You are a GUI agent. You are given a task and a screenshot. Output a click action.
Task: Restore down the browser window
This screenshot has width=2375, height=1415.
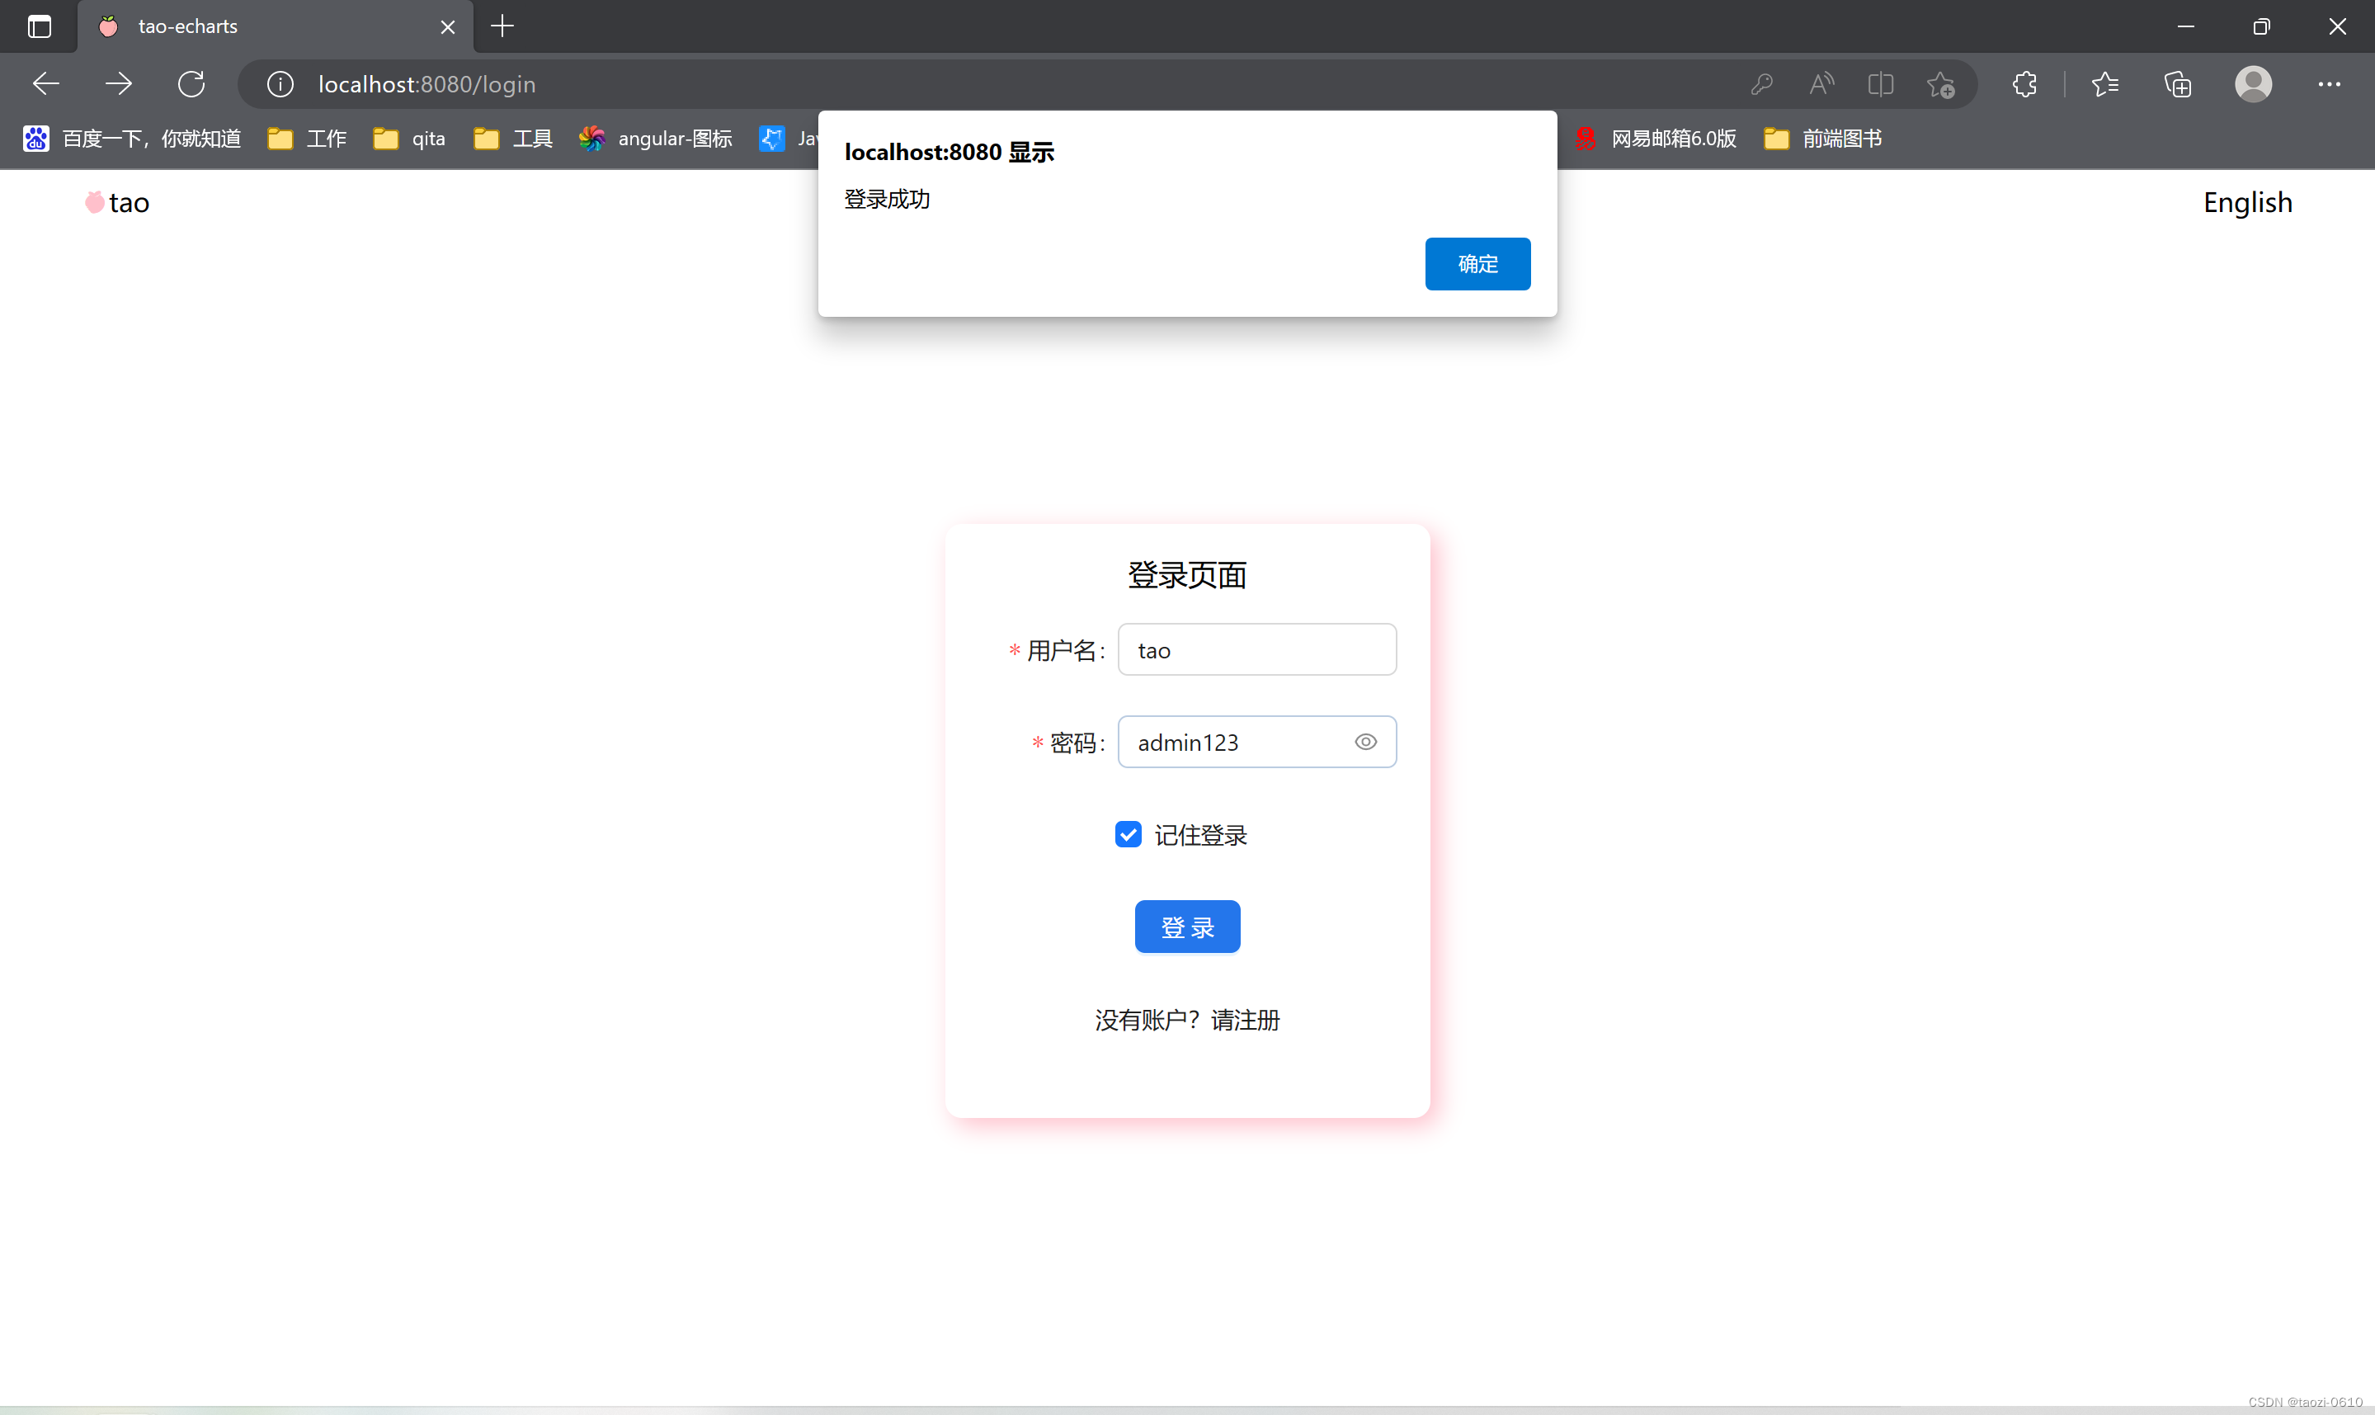coord(2262,26)
